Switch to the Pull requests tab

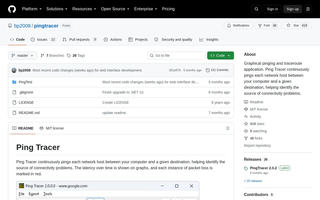pyautogui.click(x=80, y=39)
